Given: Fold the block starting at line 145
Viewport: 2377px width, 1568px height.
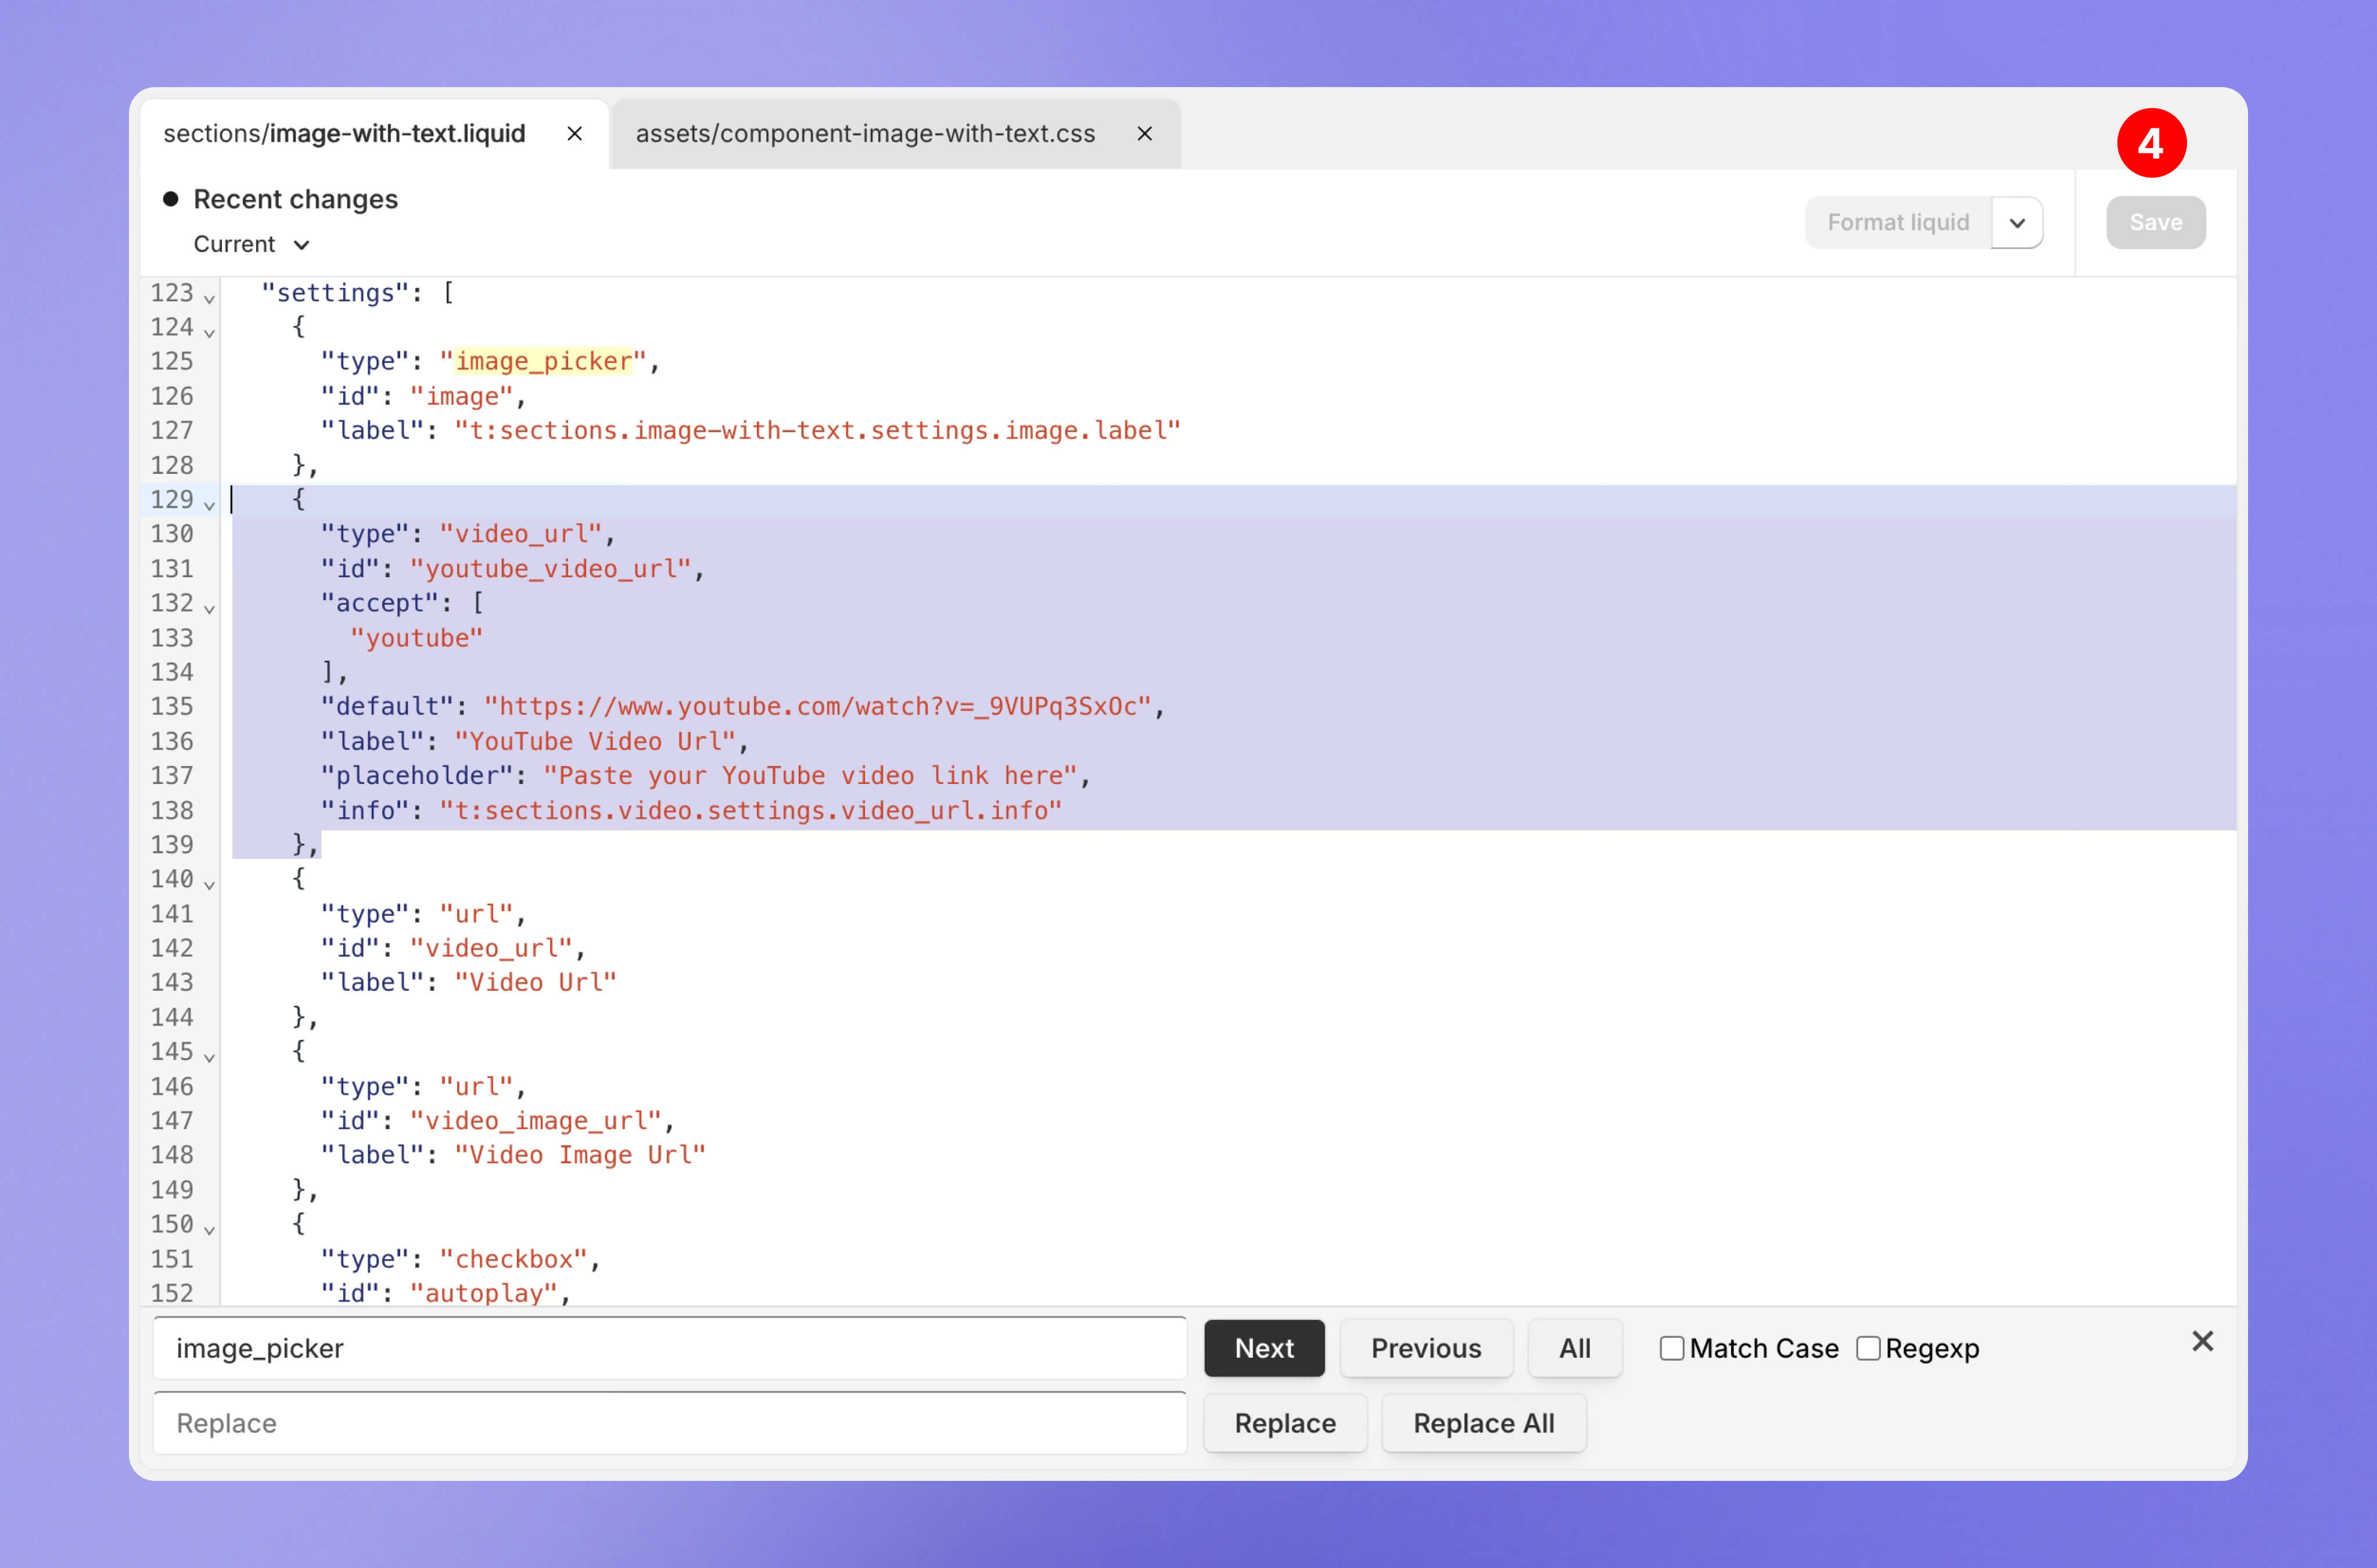Looking at the screenshot, I should 209,1056.
